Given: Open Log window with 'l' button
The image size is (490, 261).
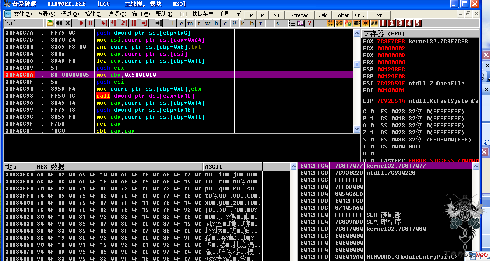Looking at the screenshot, I should coord(173,23).
